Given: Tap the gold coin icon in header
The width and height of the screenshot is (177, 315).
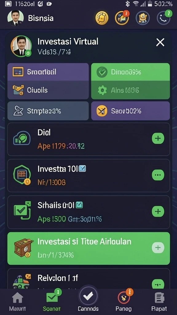Looking at the screenshot, I should 102,18.
